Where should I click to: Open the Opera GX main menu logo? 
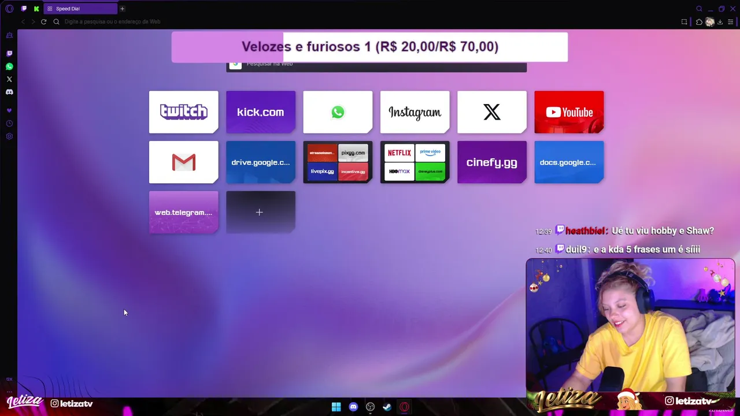tap(9, 9)
